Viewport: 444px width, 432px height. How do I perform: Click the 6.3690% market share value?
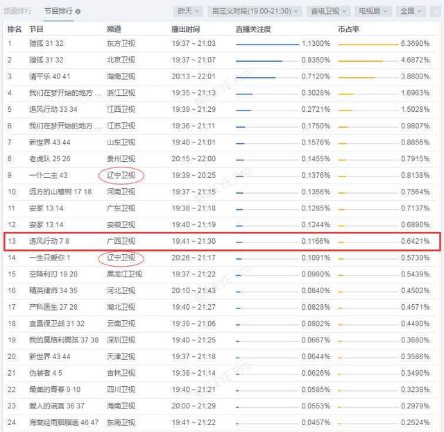click(x=415, y=43)
